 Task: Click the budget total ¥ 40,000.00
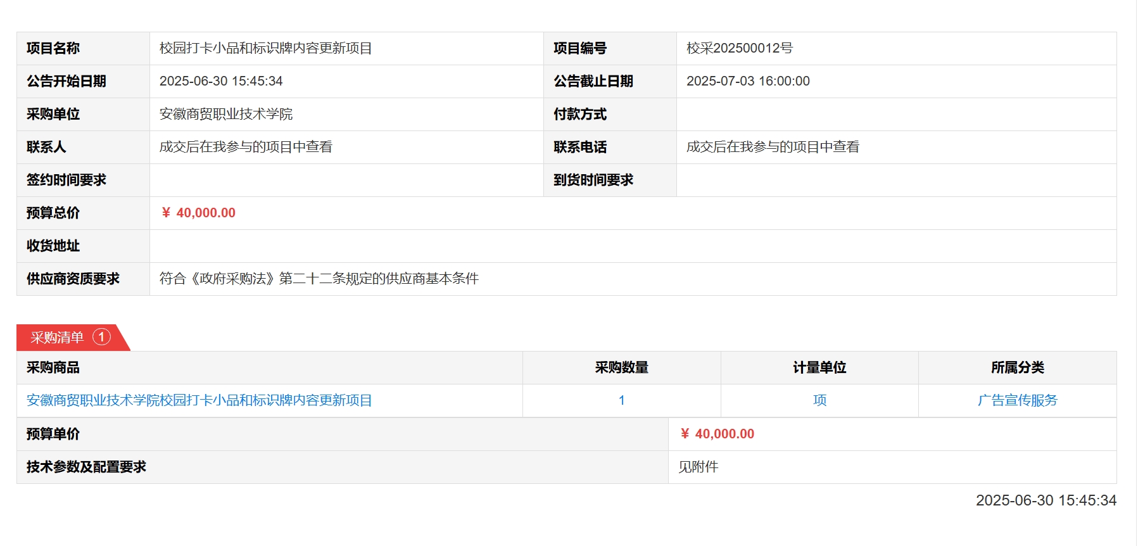click(x=198, y=213)
